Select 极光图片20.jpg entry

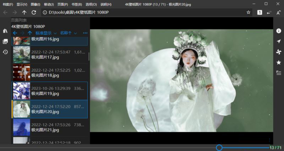pos(50,109)
